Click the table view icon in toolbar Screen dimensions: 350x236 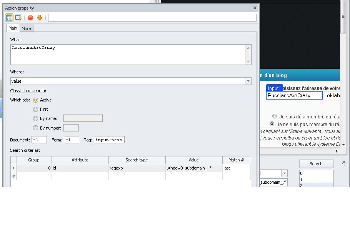pyautogui.click(x=9, y=18)
